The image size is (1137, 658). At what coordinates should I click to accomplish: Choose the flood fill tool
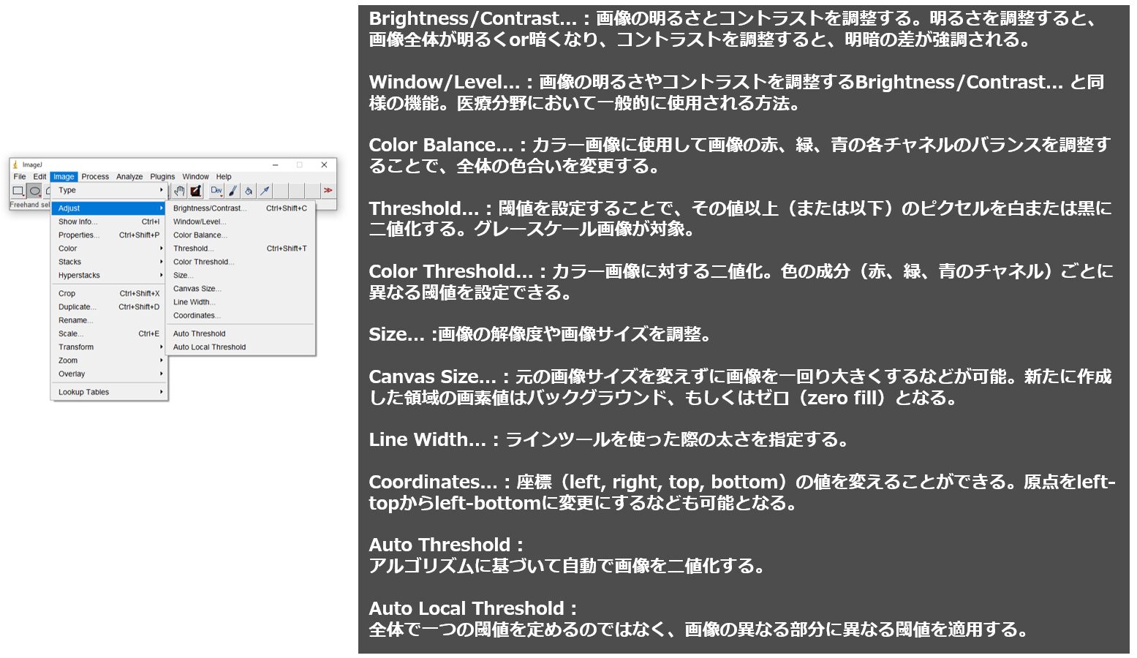pyautogui.click(x=249, y=191)
